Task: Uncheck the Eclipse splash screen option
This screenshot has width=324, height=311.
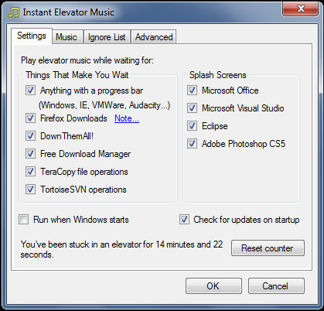Action: tap(192, 126)
